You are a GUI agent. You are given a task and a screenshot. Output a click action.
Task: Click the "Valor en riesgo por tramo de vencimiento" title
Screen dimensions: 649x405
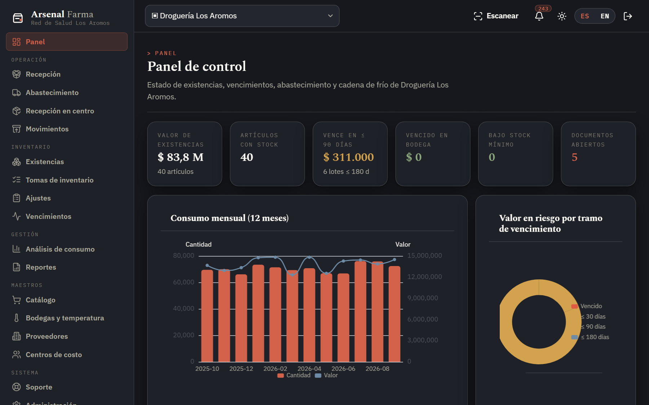pos(551,223)
